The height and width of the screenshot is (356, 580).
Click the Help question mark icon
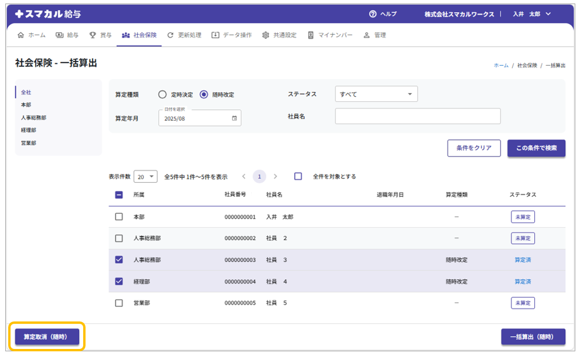pyautogui.click(x=373, y=14)
